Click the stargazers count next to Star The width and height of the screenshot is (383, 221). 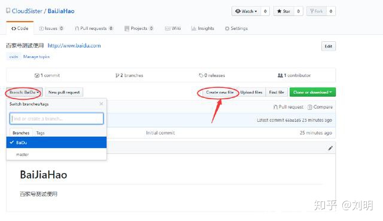(x=298, y=11)
